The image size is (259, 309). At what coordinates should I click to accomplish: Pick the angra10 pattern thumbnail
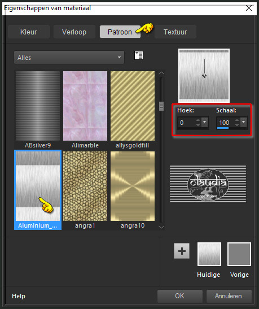(x=133, y=186)
